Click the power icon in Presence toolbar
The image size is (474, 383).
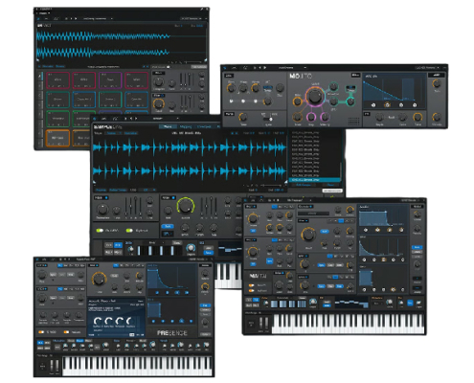point(37,259)
